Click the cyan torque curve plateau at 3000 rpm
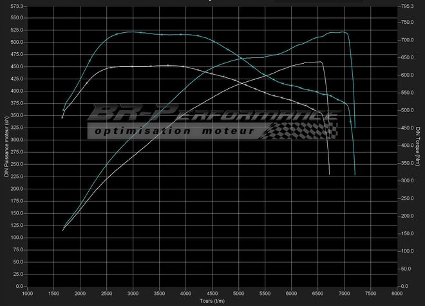425x306 pixels. coord(133,32)
